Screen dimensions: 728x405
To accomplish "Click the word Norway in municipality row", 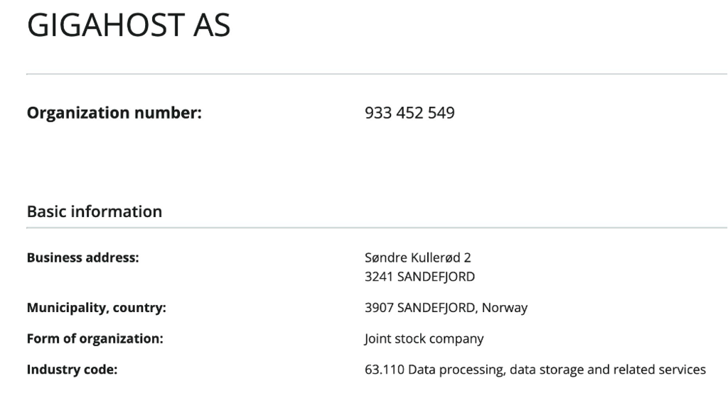I will click(x=504, y=308).
